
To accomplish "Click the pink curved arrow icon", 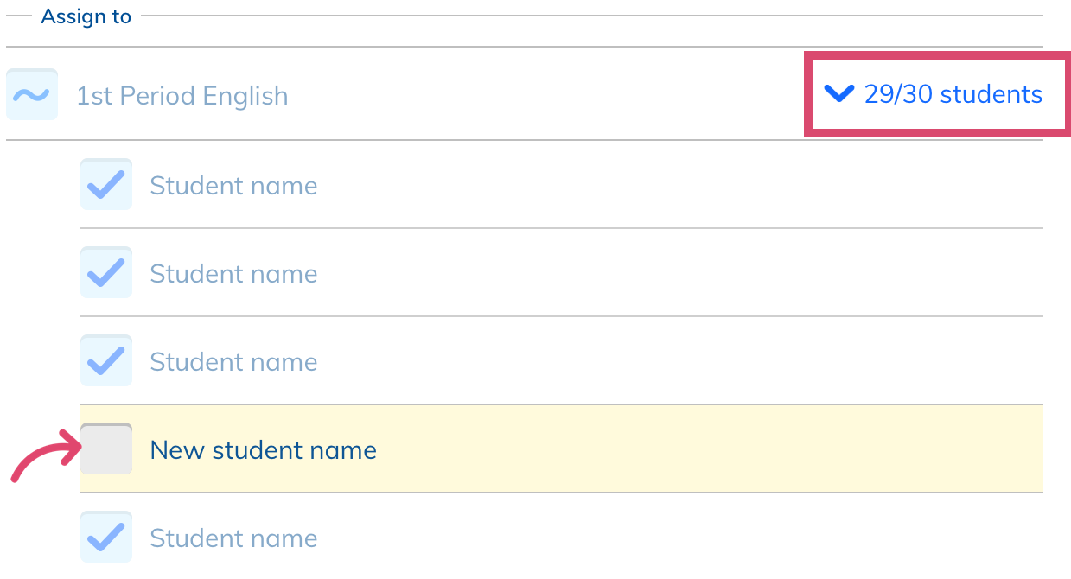I will tap(45, 455).
